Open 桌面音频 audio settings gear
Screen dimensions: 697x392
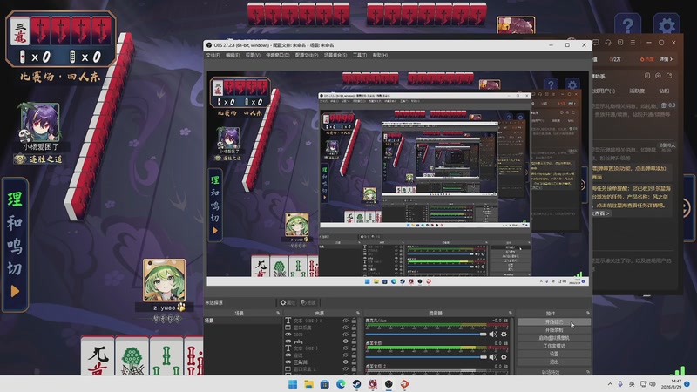[x=504, y=357]
